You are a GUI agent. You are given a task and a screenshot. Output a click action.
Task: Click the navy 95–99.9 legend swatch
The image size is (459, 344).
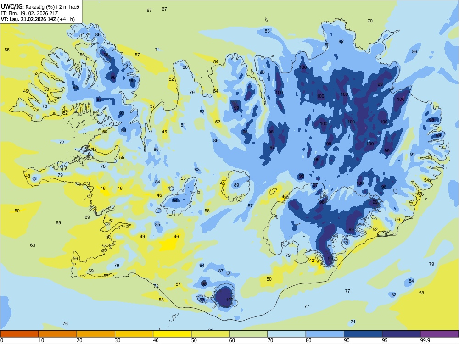[401, 334]
